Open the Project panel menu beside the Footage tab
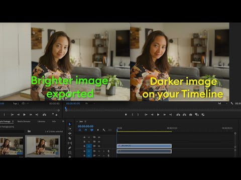This screenshot has height=180, width=241. click(x=13, y=121)
